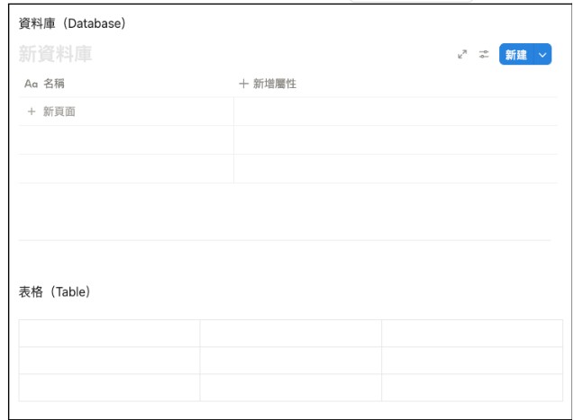Add a property with 新增屬性

(x=268, y=84)
